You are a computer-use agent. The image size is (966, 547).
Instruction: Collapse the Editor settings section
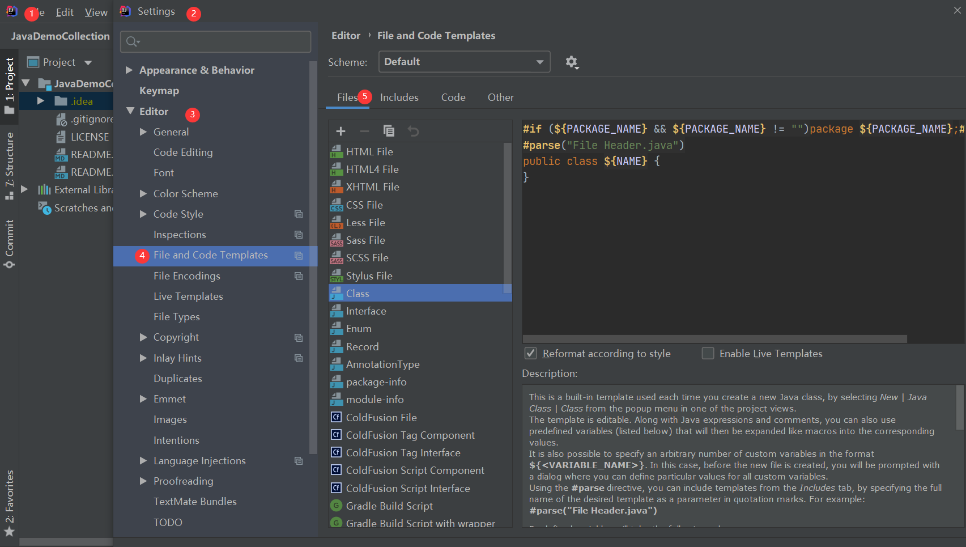pos(130,111)
